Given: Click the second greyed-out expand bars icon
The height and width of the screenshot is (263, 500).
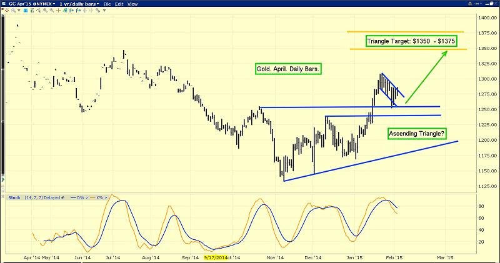Looking at the screenshot, I should click(x=91, y=11).
